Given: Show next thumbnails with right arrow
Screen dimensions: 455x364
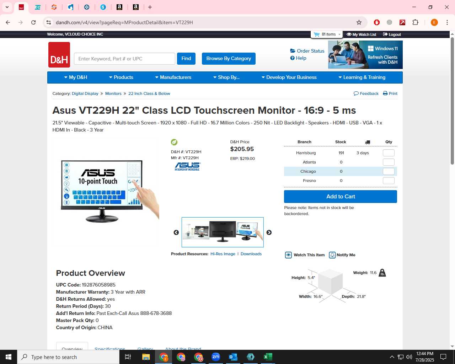Looking at the screenshot, I should [x=269, y=232].
